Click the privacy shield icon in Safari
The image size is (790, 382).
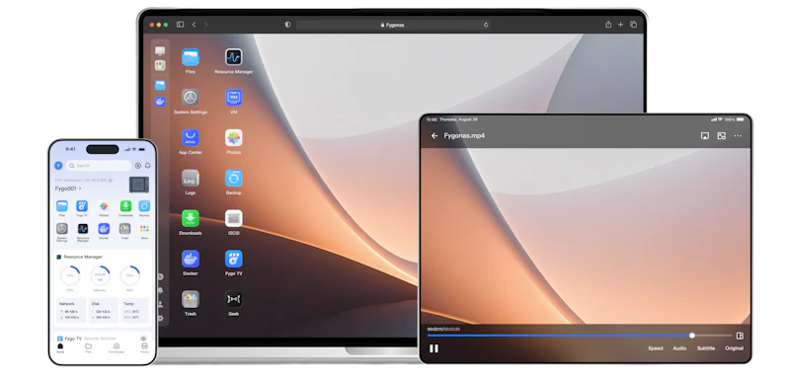287,24
